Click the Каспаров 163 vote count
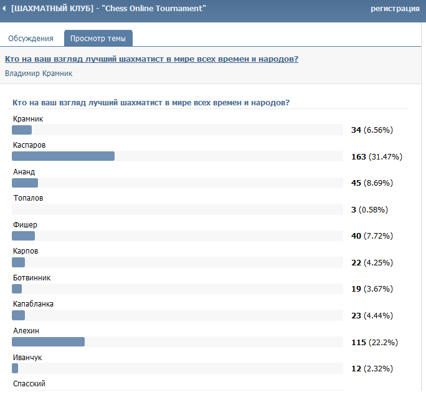 tap(358, 156)
